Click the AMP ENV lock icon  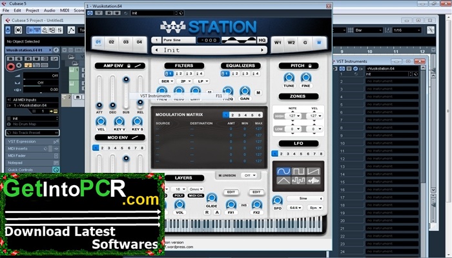(x=129, y=66)
